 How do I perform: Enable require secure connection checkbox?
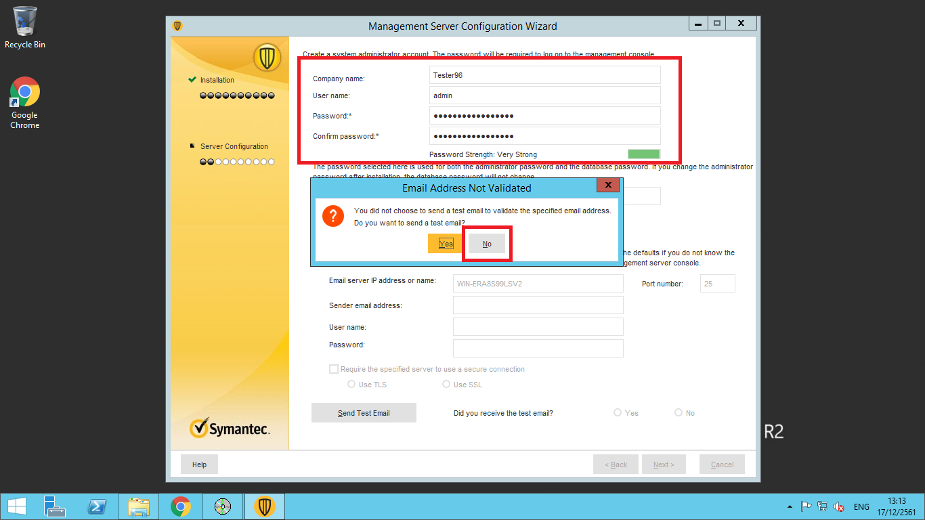coord(333,369)
